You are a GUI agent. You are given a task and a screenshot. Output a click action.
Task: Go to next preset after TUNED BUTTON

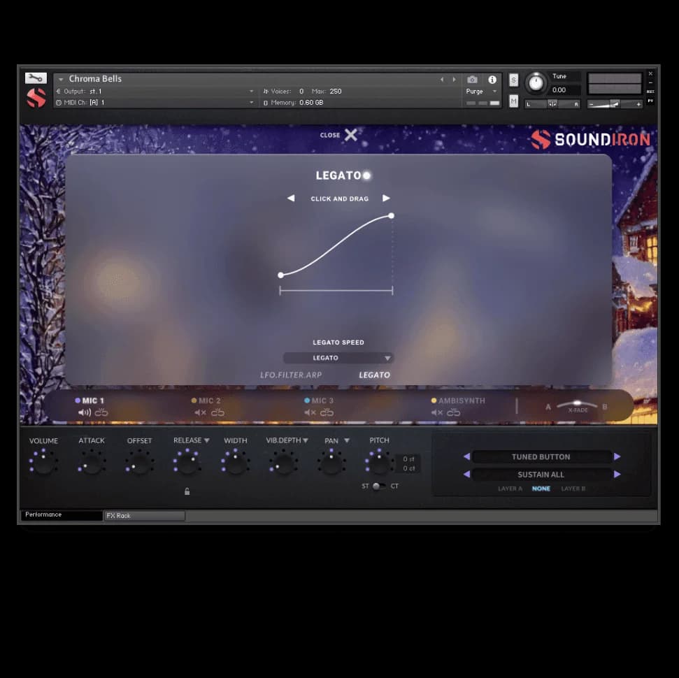click(617, 456)
